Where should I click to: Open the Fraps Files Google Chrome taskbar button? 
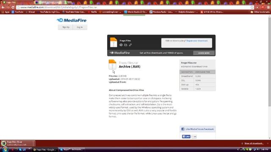45,149
